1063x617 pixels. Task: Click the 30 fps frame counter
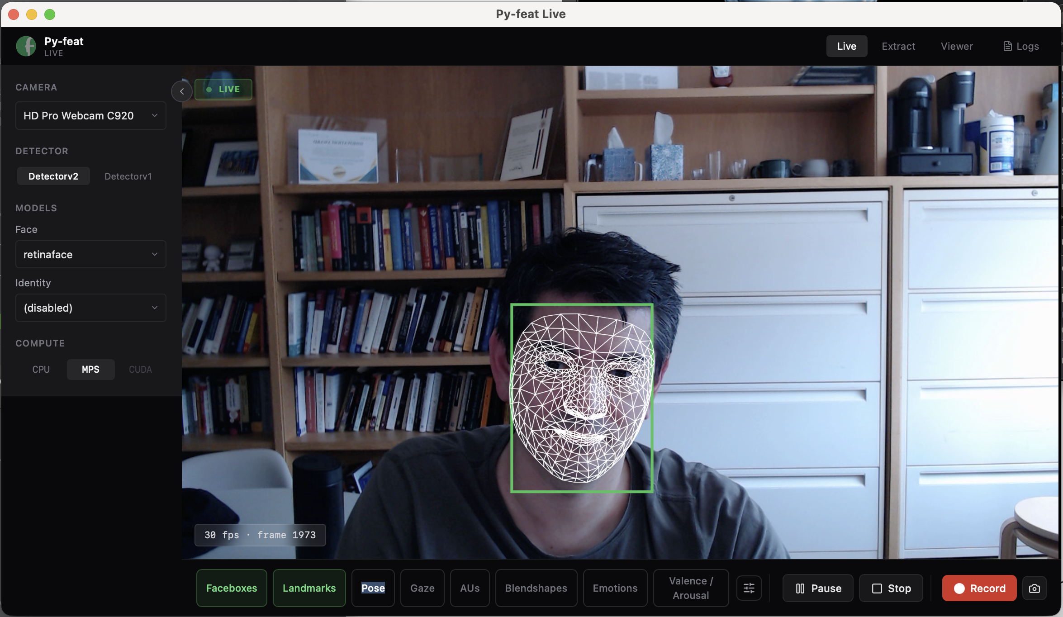click(x=260, y=535)
